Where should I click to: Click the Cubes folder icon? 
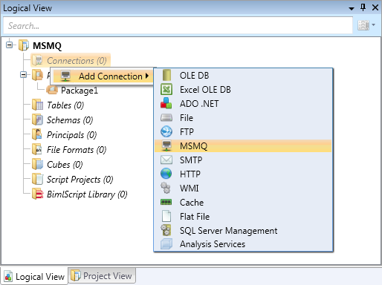click(38, 164)
